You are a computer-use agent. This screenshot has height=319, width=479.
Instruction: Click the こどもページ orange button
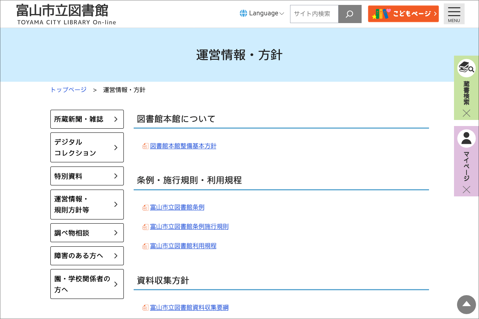(x=403, y=14)
